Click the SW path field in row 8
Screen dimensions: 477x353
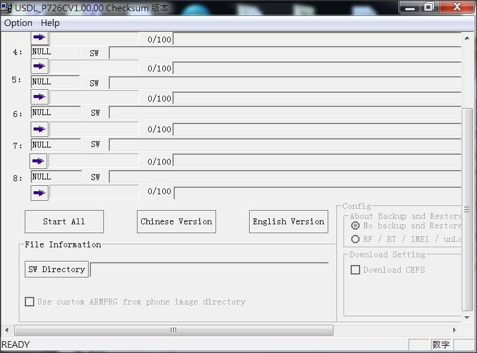click(285, 177)
